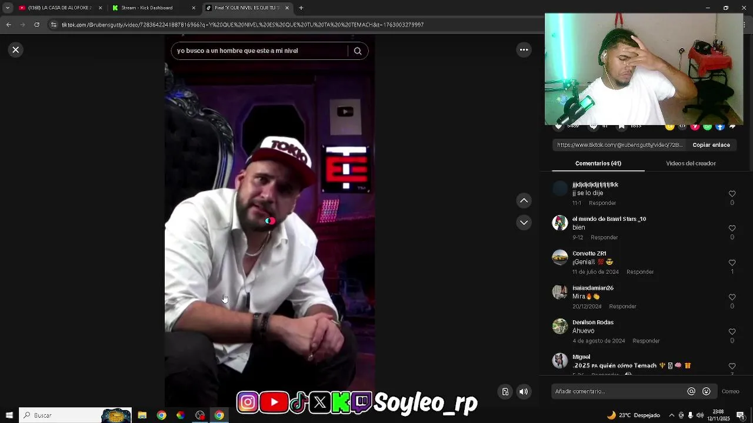Screen dimensions: 753x423
Task: Close the Kick Dashboard browser tab
Action: click(194, 8)
